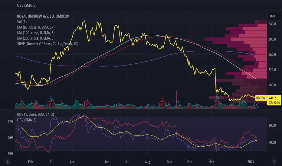Click the 57M OBV axis label
Viewport: 282px width, 166px height.
[10, 122]
